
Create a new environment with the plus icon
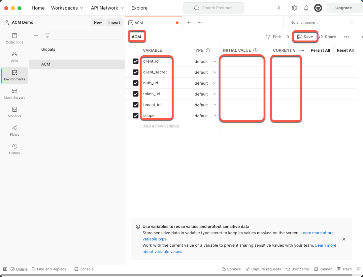(x=36, y=36)
